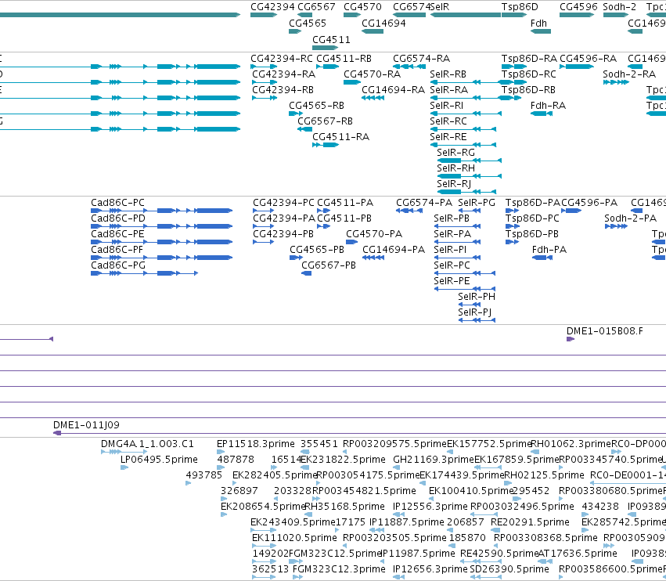Select protein SelR-PG
The width and height of the screenshot is (666, 581).
[x=477, y=203]
